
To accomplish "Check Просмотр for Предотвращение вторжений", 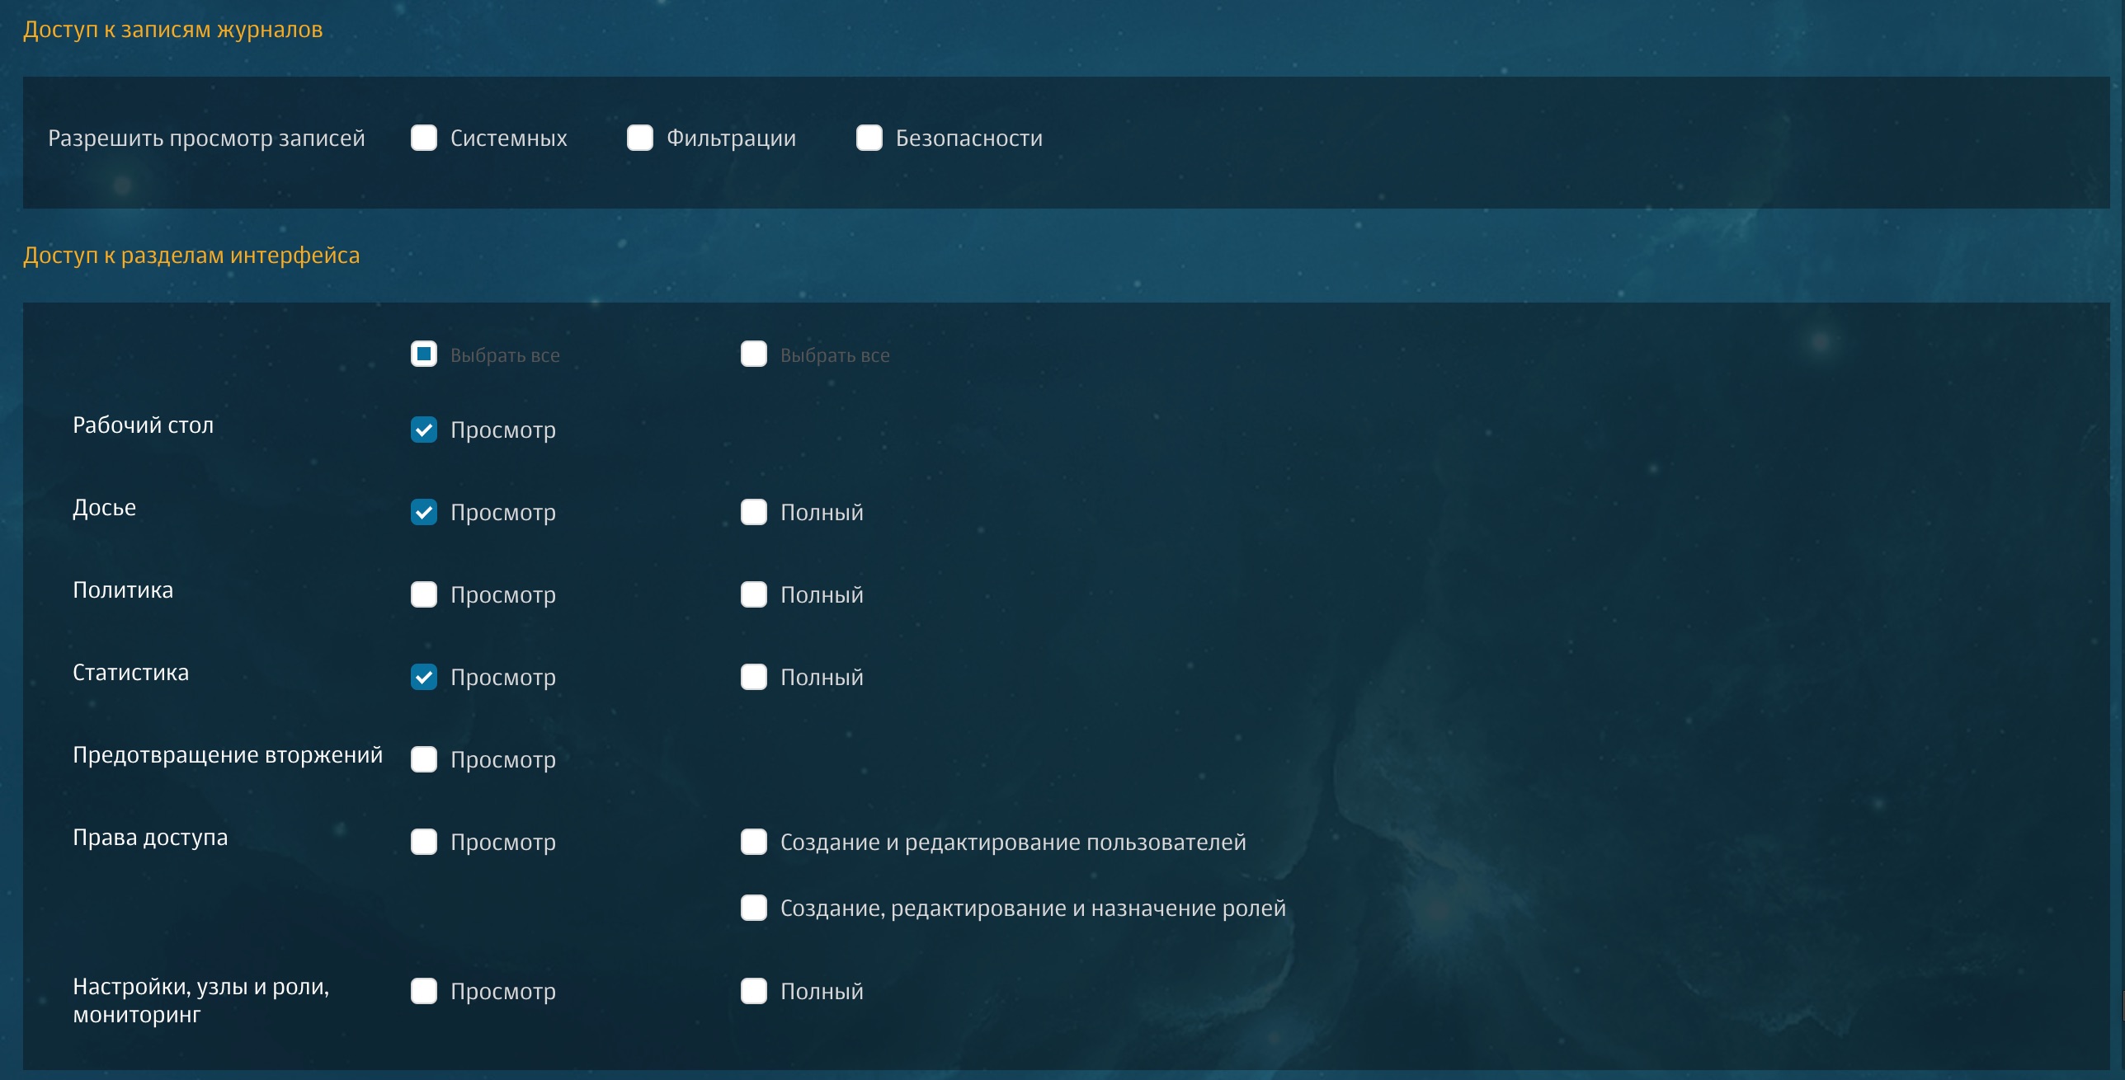I will coord(424,759).
